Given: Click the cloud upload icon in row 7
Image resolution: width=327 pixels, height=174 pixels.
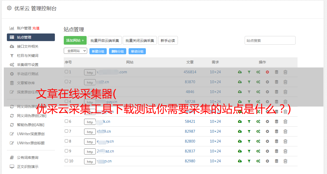Looking at the screenshot, I should tap(240, 131).
